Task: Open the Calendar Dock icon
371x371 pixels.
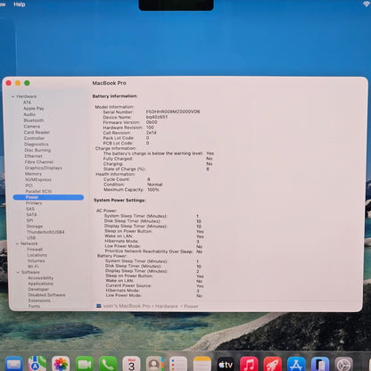Action: coord(131,364)
